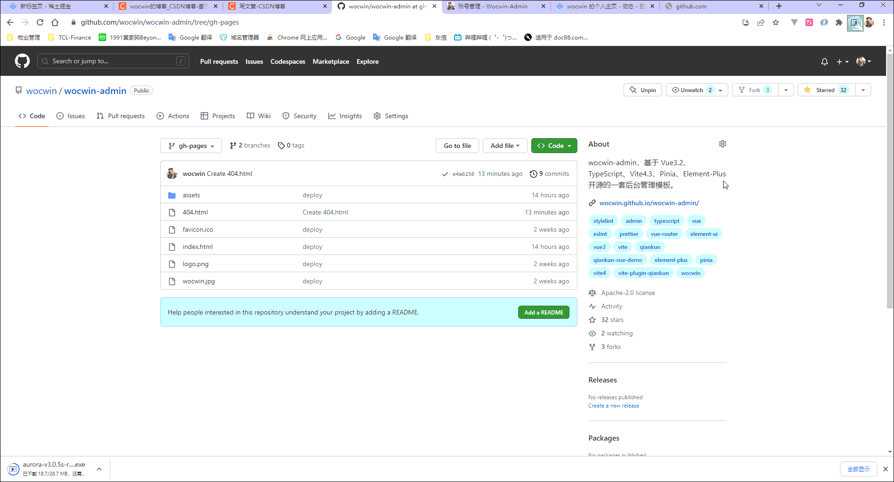Open the Projects tab

[x=217, y=116]
